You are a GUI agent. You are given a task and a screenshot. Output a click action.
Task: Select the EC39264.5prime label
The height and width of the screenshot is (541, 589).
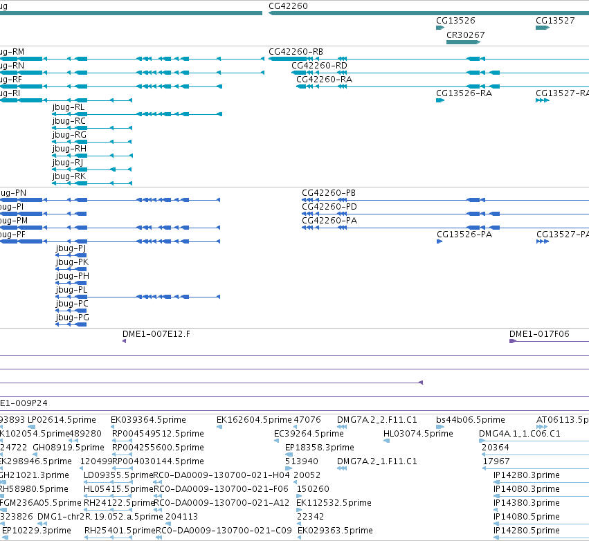tap(309, 434)
